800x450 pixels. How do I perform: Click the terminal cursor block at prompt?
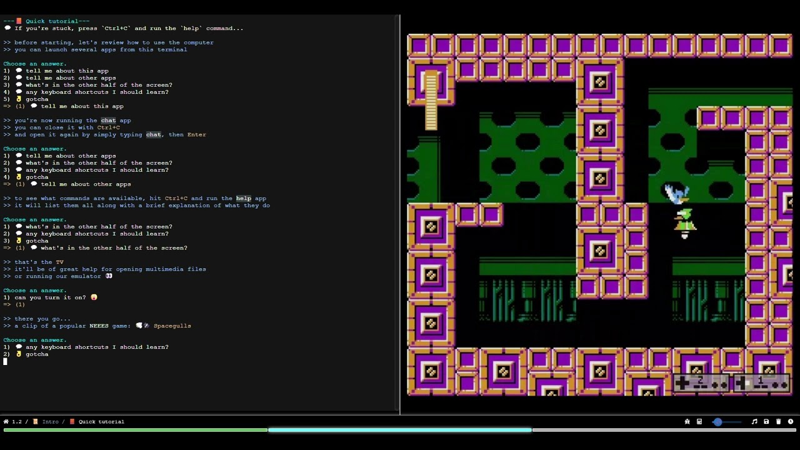[5, 361]
